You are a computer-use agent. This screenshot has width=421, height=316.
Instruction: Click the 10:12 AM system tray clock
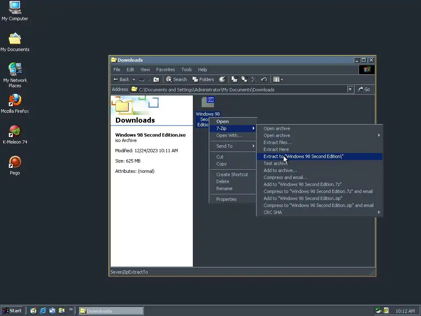(x=405, y=311)
